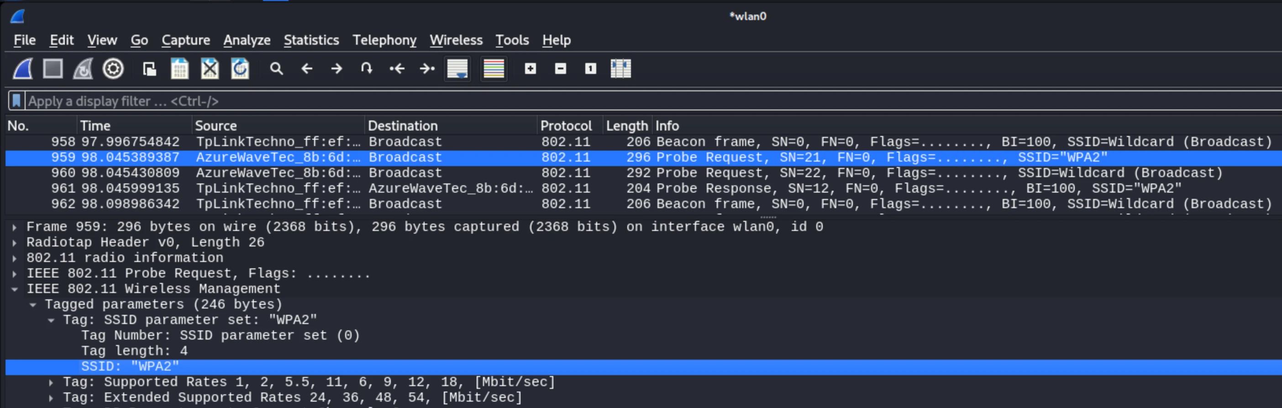
Task: Save this capture file
Action: point(180,68)
